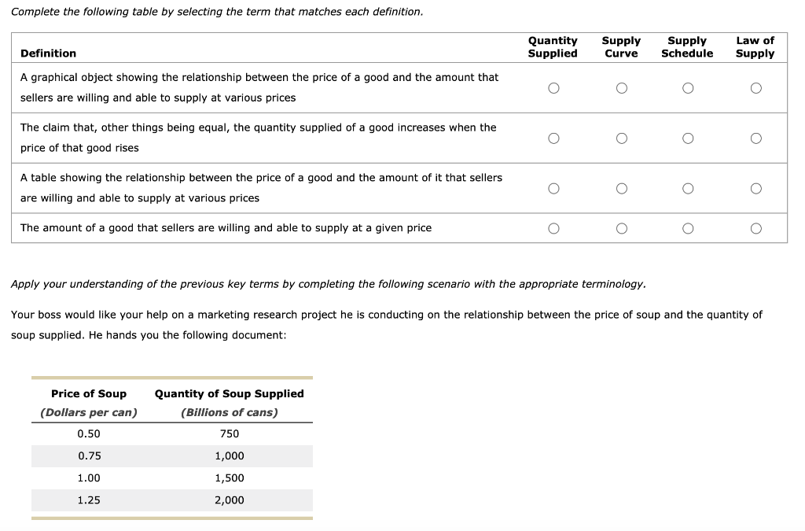This screenshot has height=531, width=805.
Task: Click the 0.75 price row in soup table
Action: [89, 455]
